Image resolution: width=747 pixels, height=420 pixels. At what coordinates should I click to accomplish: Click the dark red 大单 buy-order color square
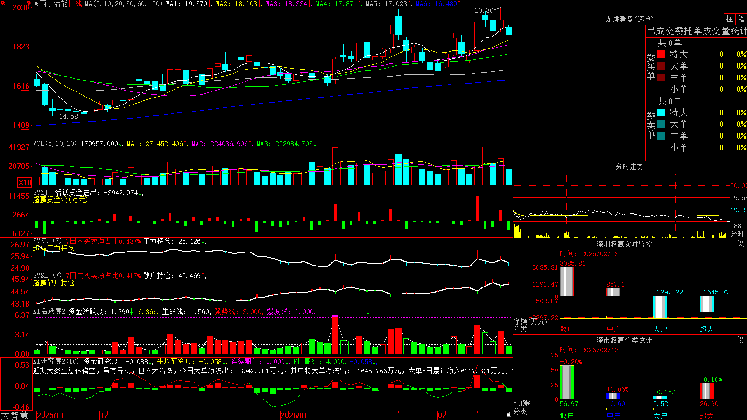[661, 66]
